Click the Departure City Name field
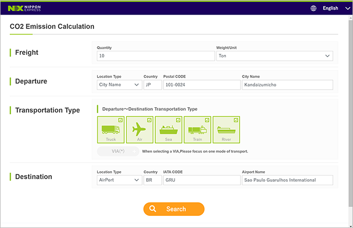Image resolution: width=353 pixels, height=228 pixels. coord(287,85)
